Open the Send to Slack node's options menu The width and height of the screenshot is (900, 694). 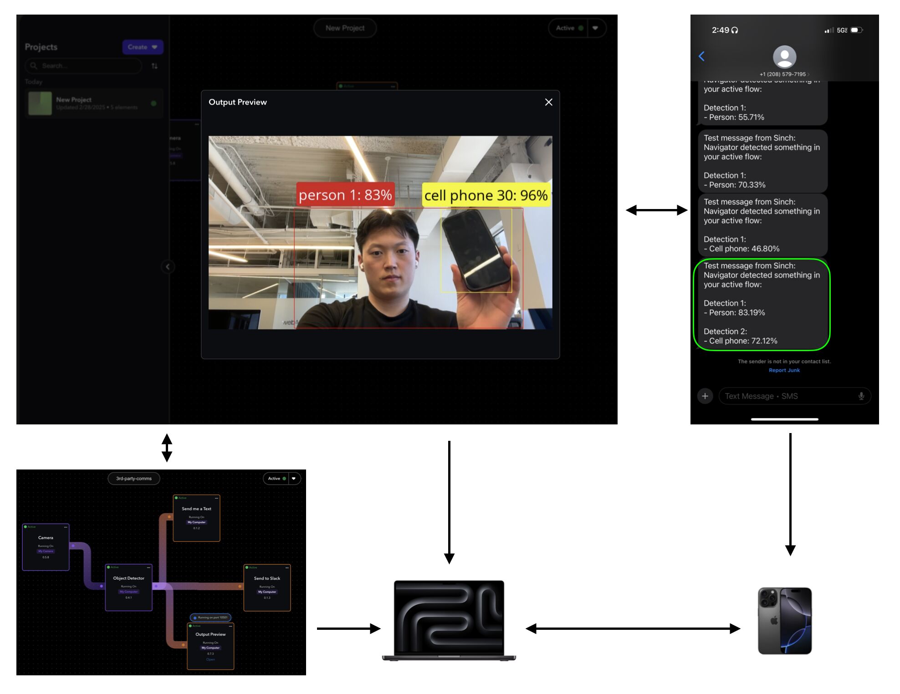(287, 567)
